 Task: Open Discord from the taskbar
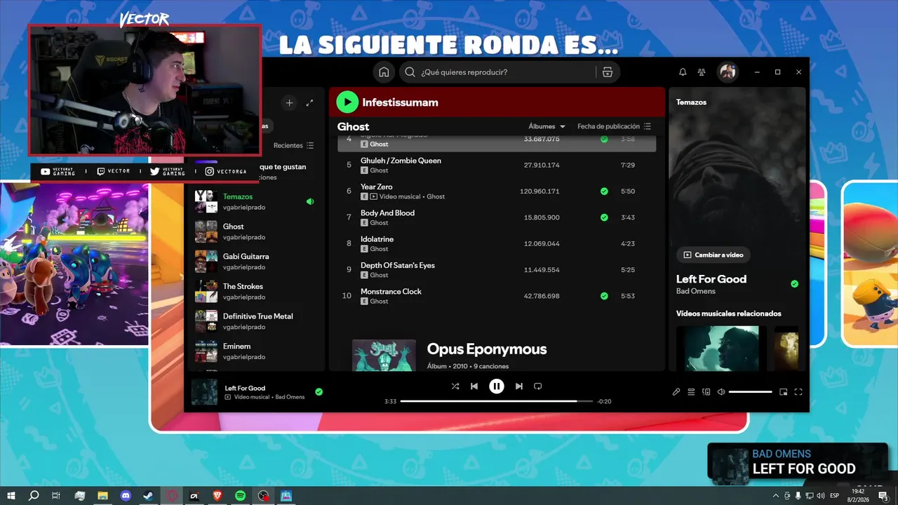pos(126,496)
